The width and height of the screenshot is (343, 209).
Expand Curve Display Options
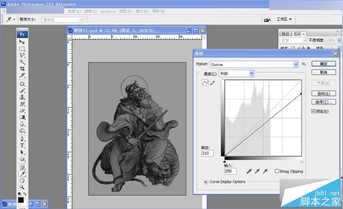tap(206, 182)
